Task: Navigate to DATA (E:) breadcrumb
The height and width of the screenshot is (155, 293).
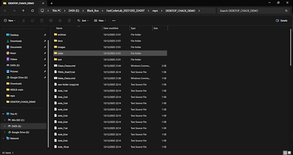Action: point(74,11)
